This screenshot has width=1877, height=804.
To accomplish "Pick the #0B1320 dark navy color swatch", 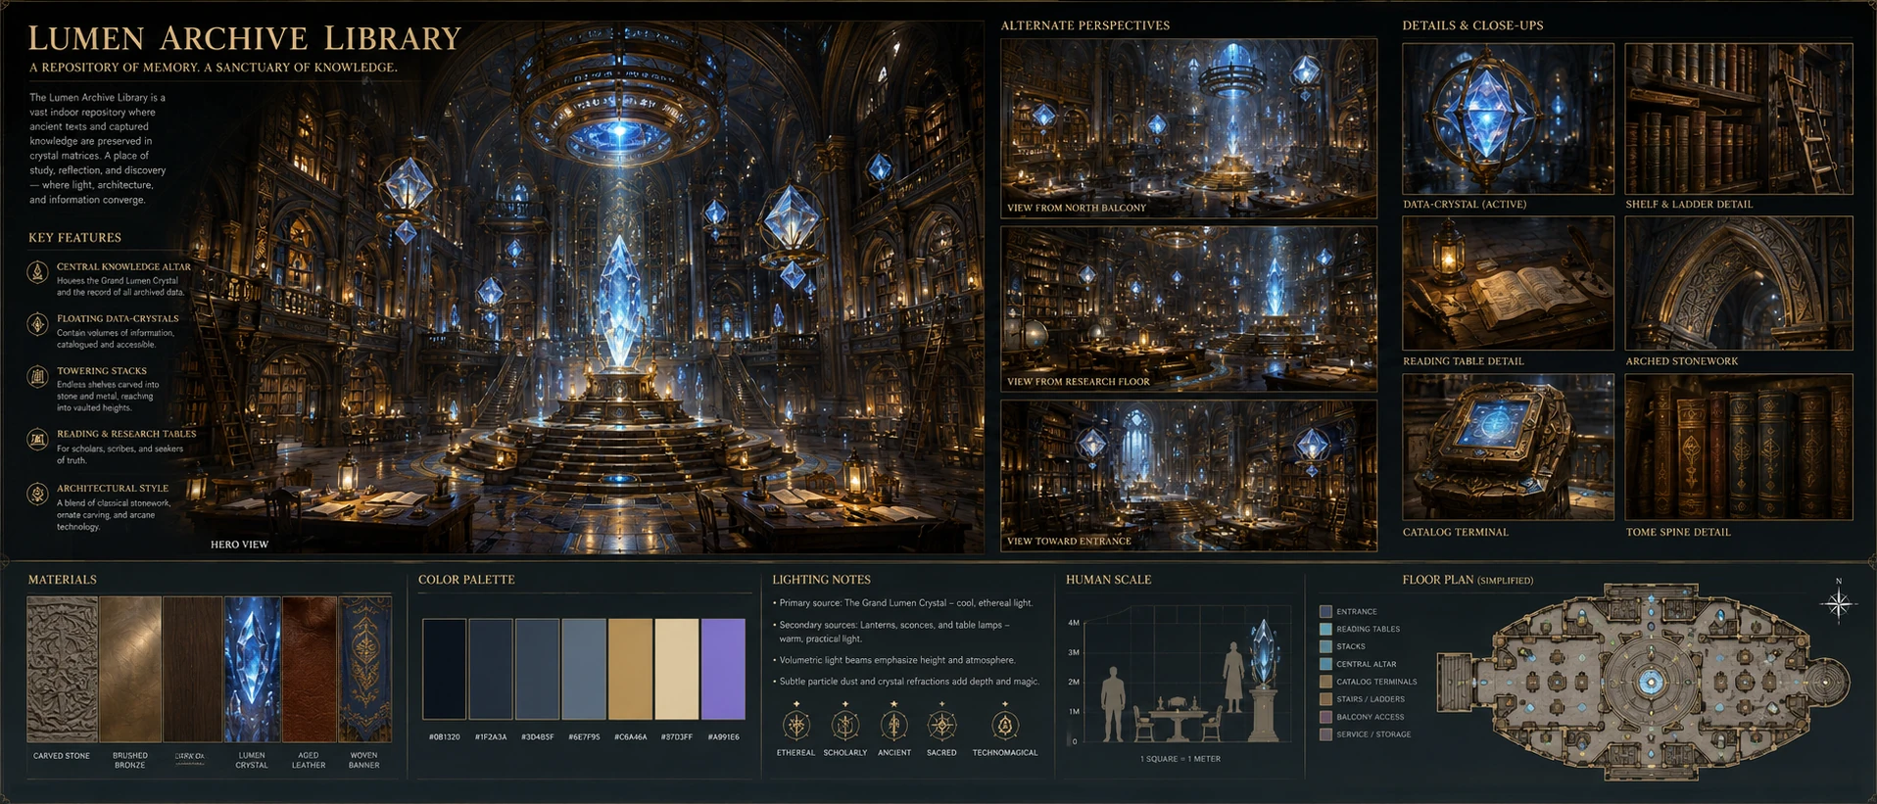I will [x=445, y=669].
